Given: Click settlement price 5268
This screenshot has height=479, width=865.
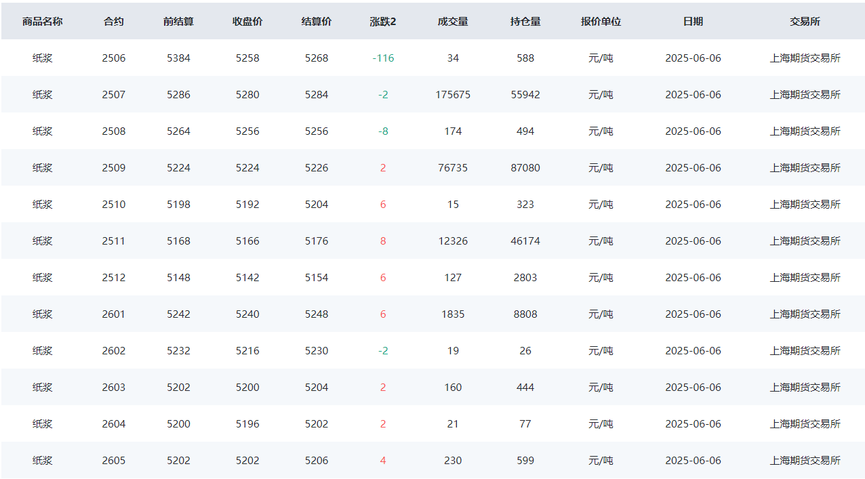Looking at the screenshot, I should [317, 58].
